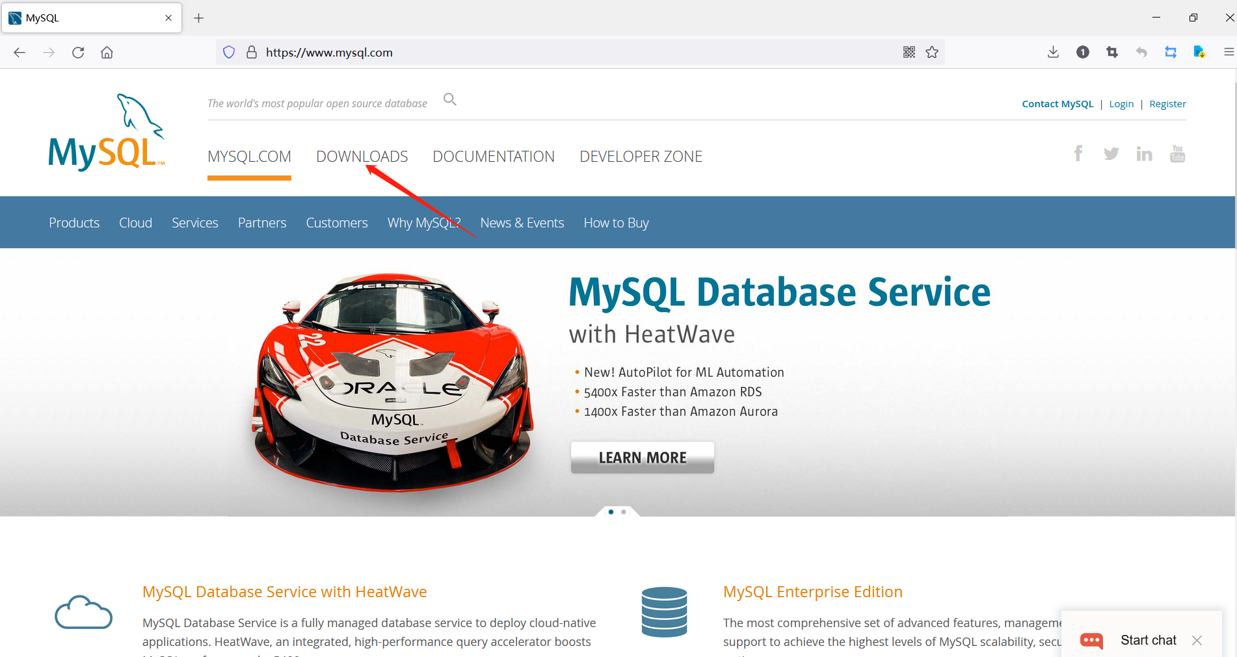Open MySQL Facebook page icon
Viewport: 1237px width, 657px height.
[1078, 153]
